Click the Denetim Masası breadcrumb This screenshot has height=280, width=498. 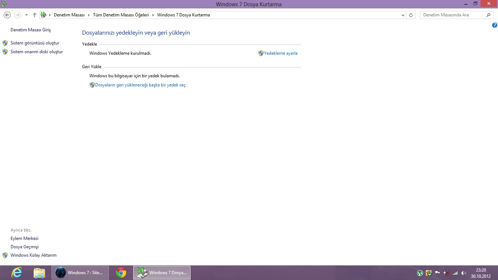(x=69, y=15)
